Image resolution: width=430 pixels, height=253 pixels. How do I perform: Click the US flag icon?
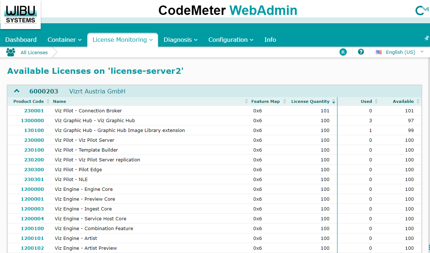379,52
